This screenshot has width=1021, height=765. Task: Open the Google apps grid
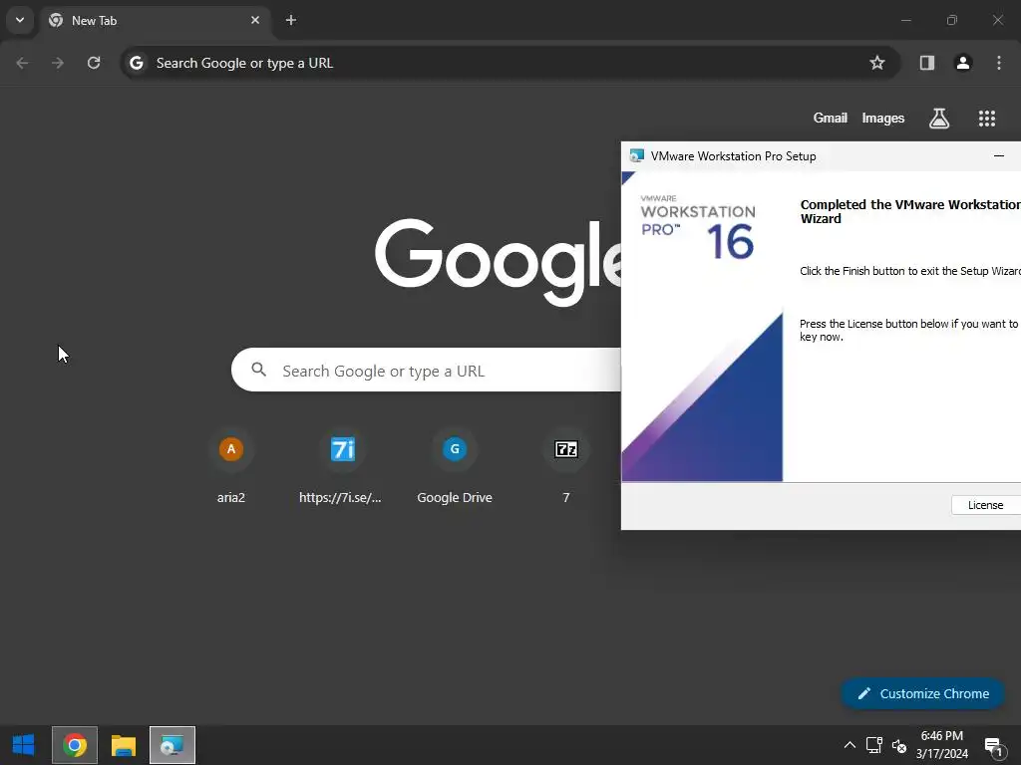(x=987, y=119)
